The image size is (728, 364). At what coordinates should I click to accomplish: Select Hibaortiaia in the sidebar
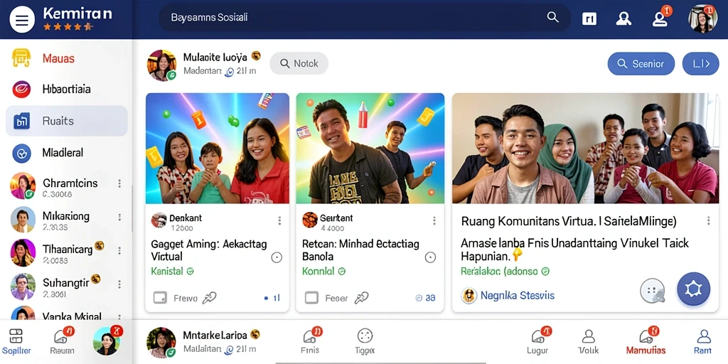coord(66,89)
